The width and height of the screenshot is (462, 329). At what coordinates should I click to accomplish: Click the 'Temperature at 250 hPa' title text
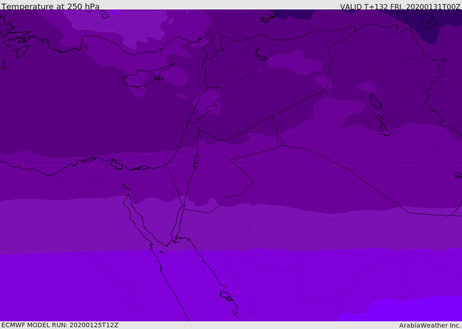(51, 6)
